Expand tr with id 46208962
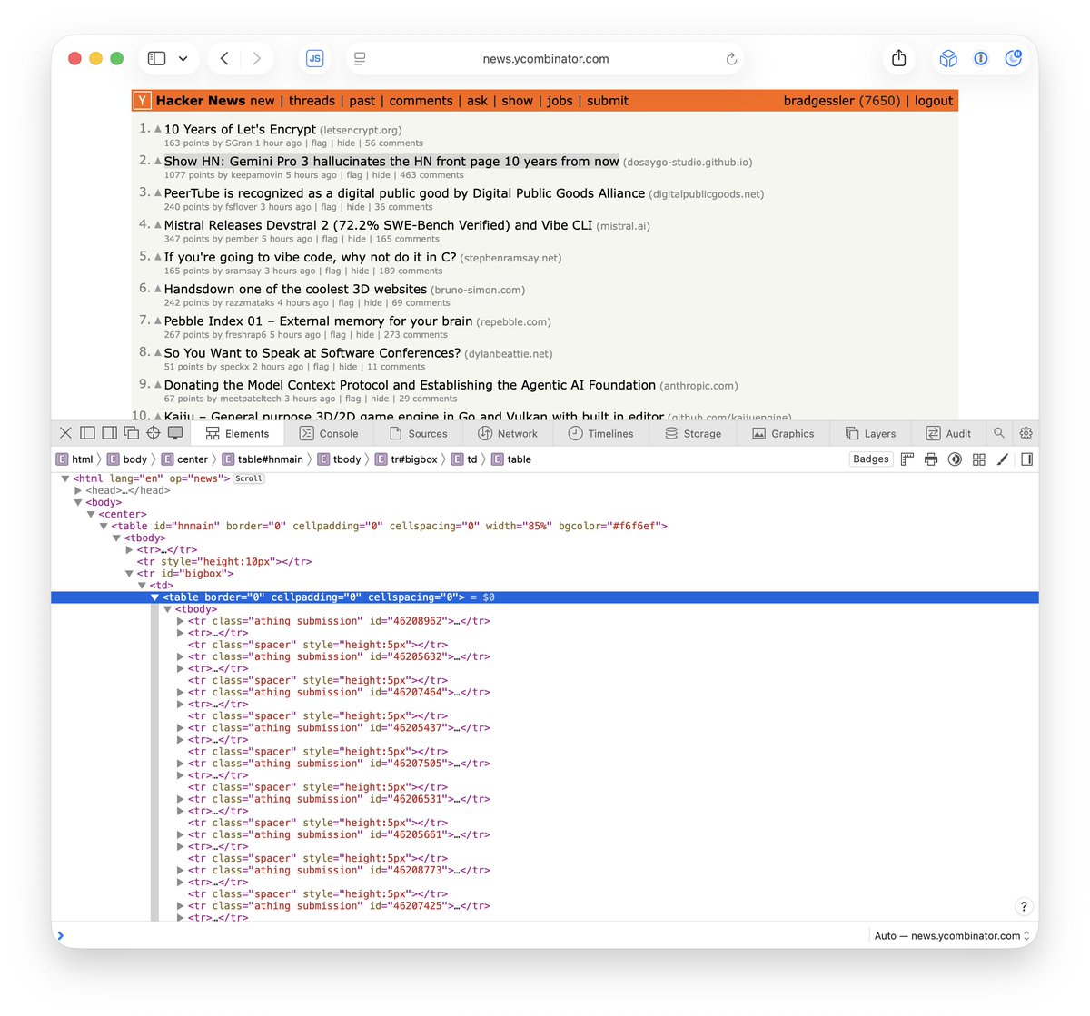The height and width of the screenshot is (1016, 1090). (180, 621)
